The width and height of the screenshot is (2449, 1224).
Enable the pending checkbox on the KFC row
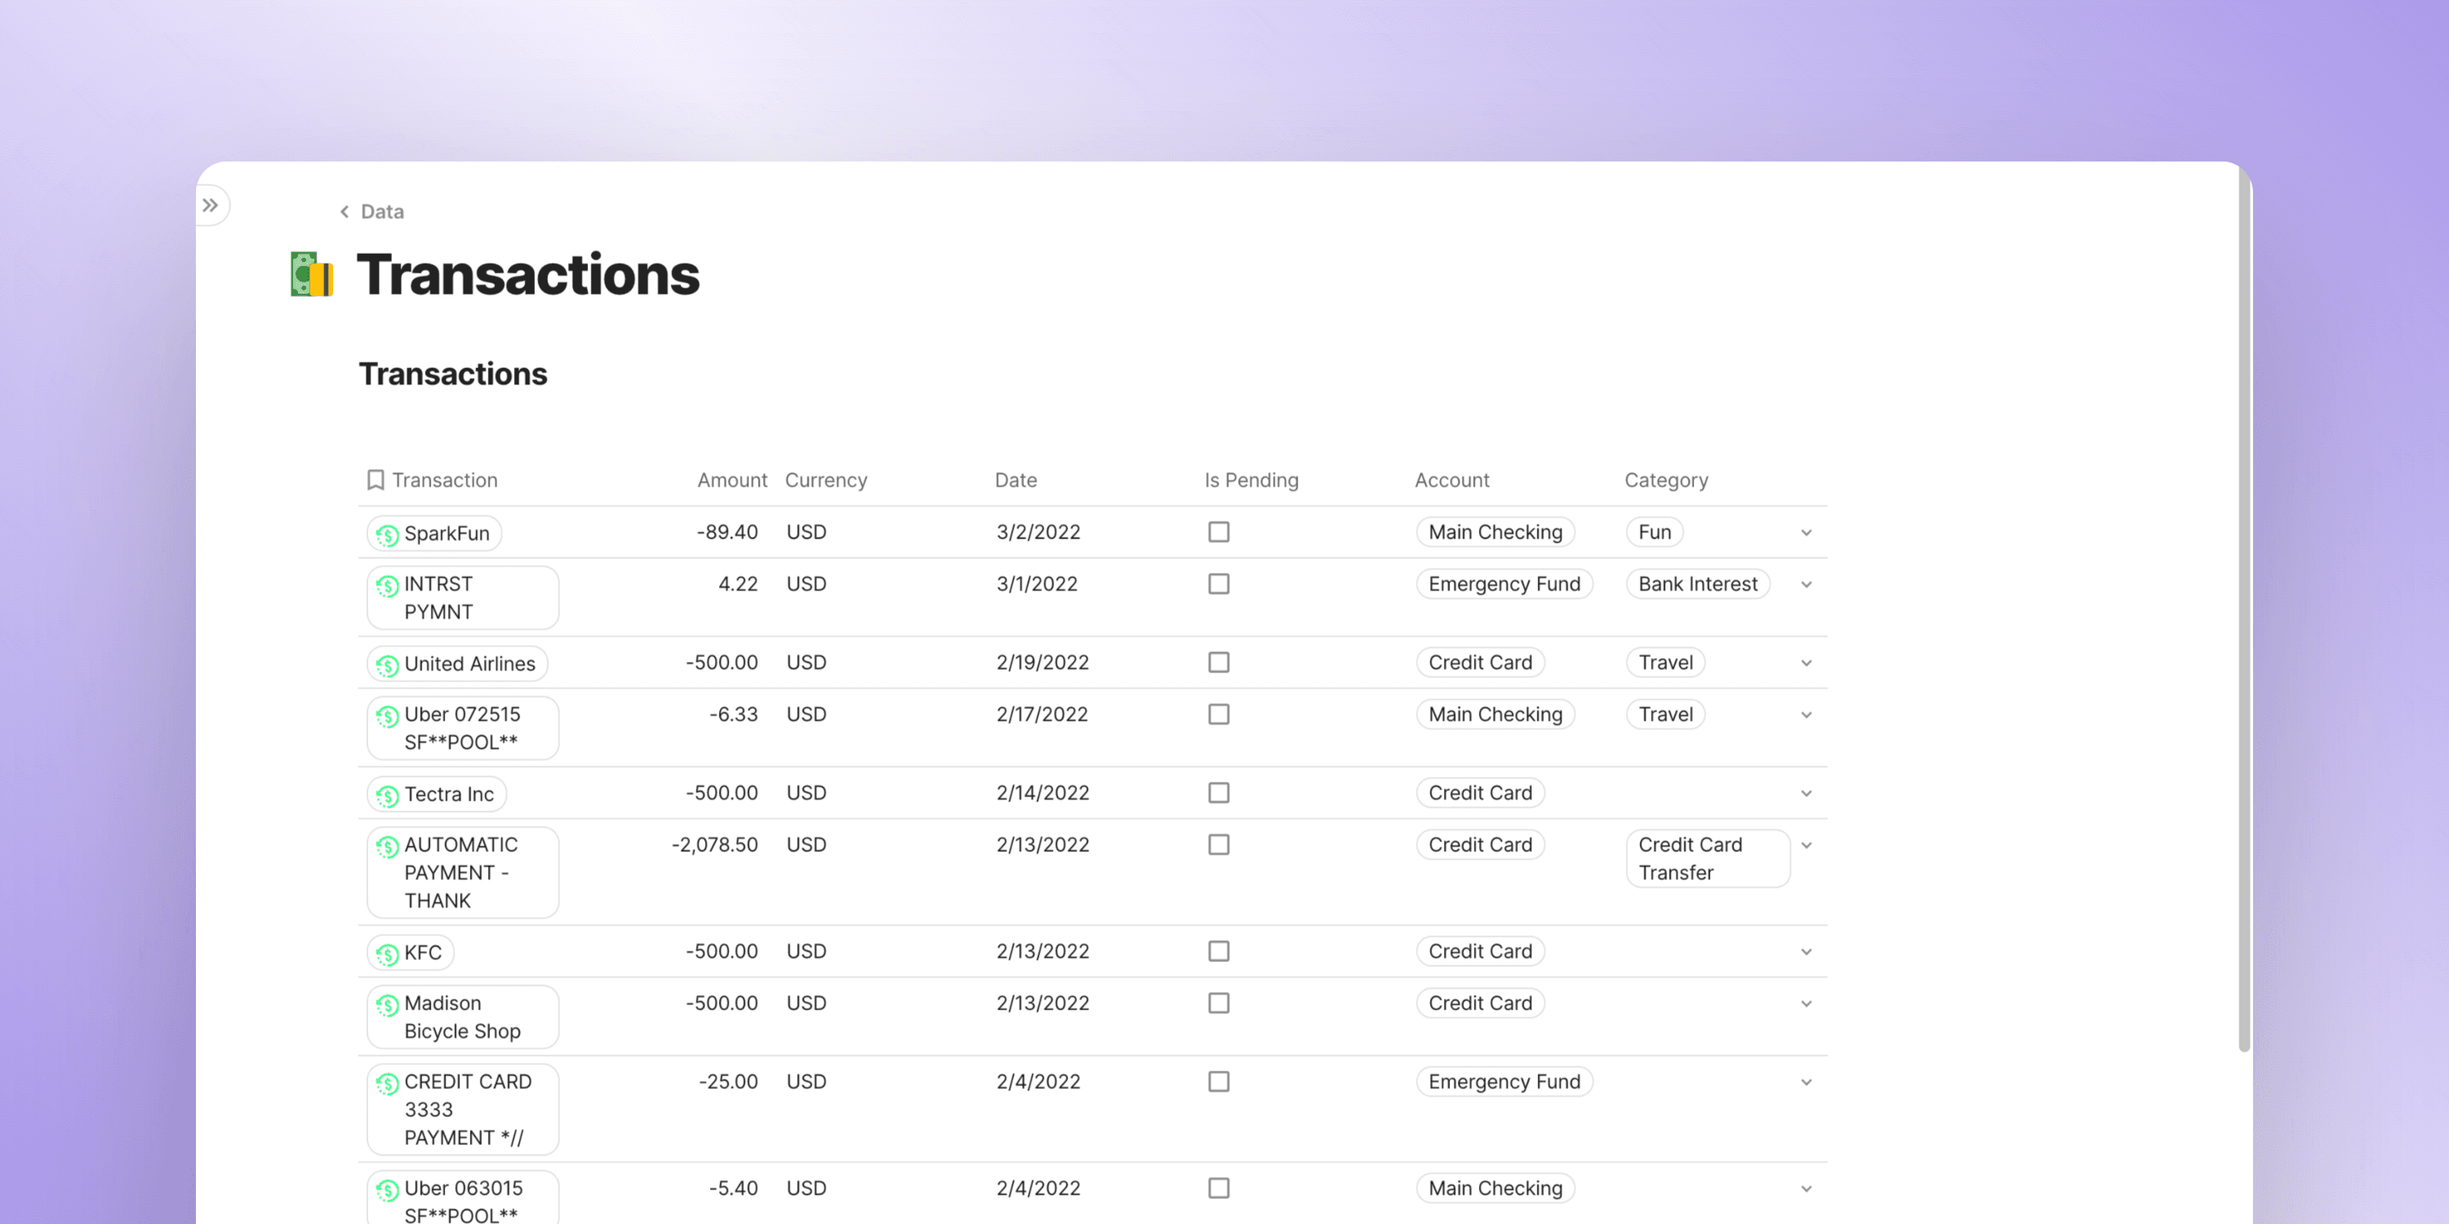[1218, 951]
